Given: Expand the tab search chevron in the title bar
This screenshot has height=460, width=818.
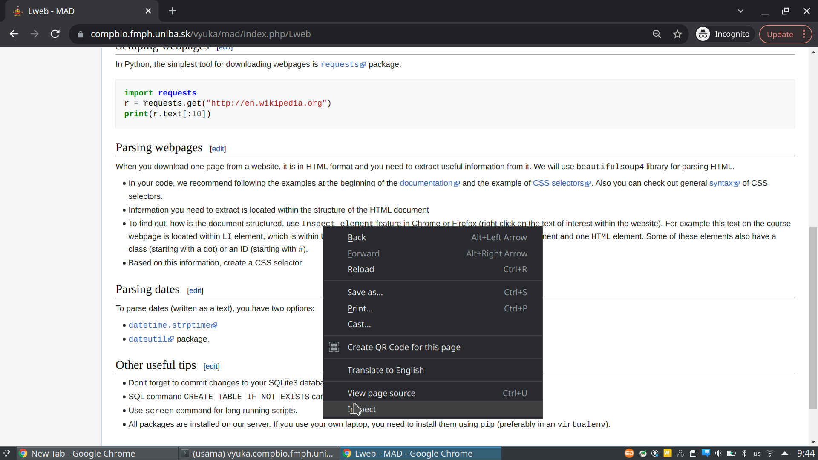Looking at the screenshot, I should coord(740,11).
